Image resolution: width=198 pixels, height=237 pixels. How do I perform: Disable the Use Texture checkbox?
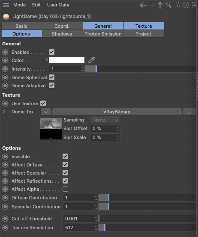tap(43, 104)
